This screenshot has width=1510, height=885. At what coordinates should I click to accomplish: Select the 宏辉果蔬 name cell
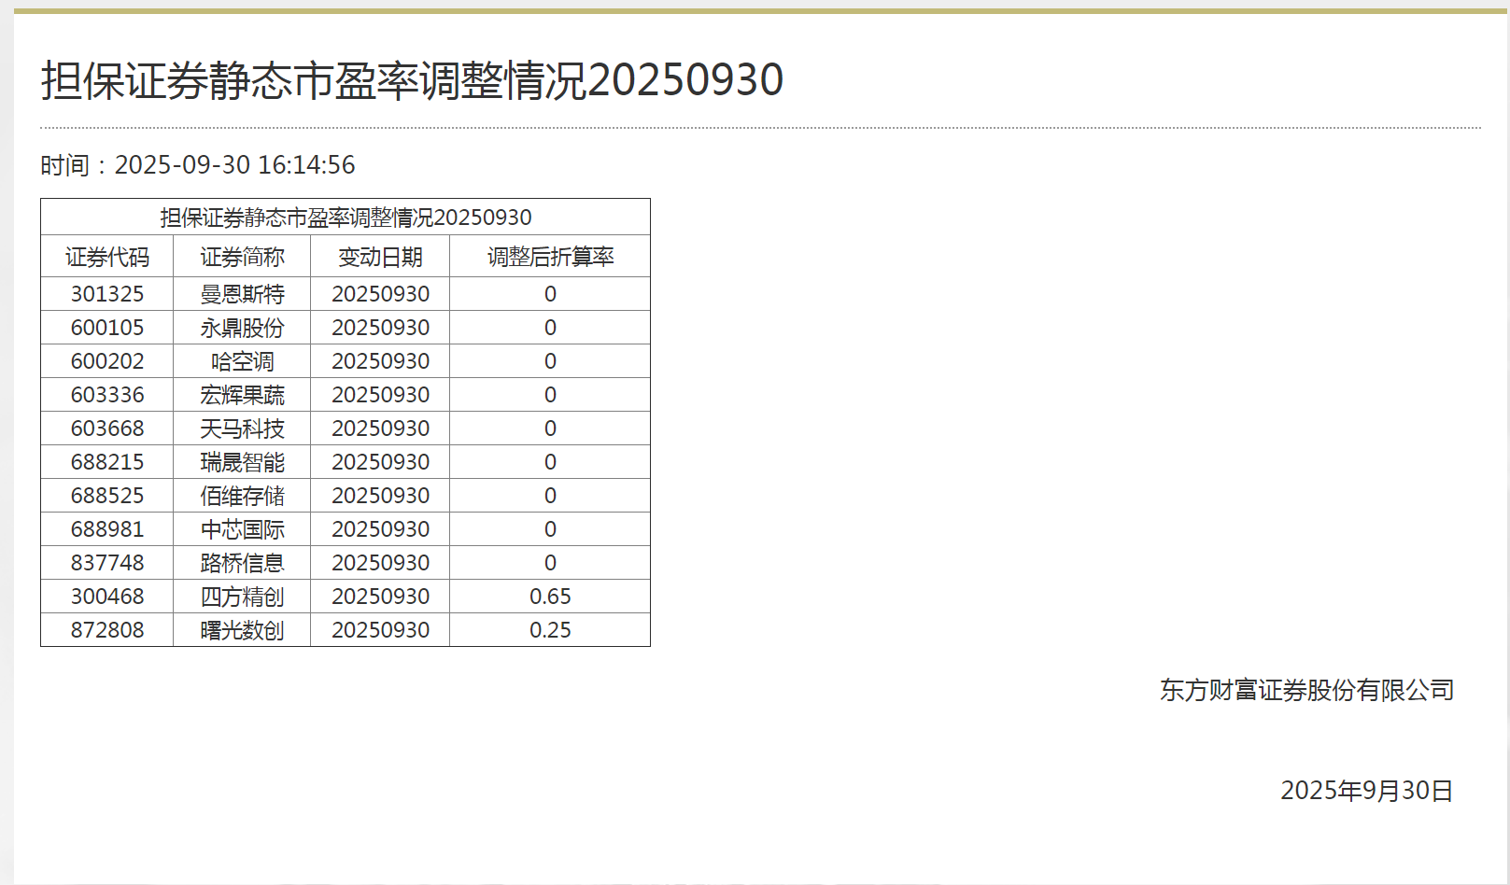pyautogui.click(x=242, y=395)
